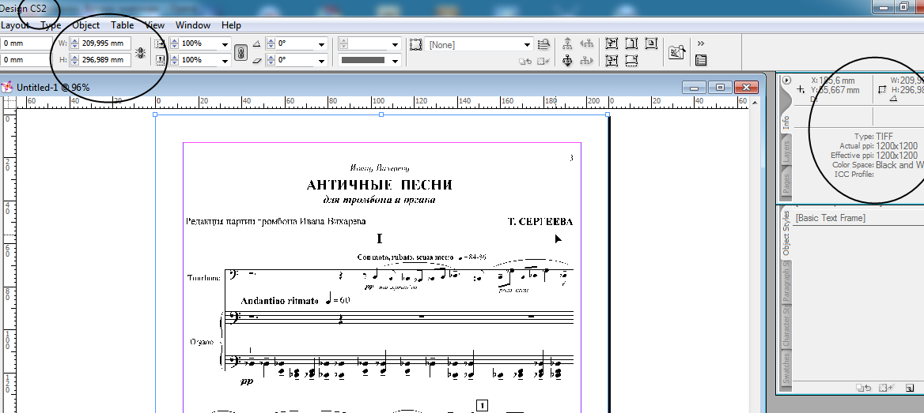Viewport: 924px width, 413px height.
Task: Open the Scale X Percentage dropdown
Action: (225, 44)
